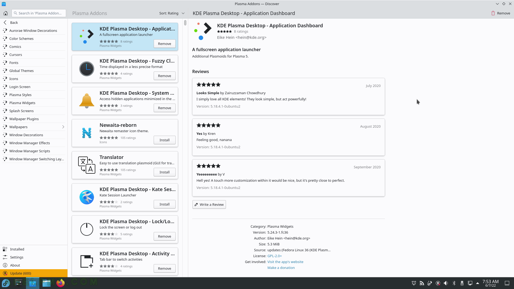Open GPL-2.0+ license link

[274, 256]
